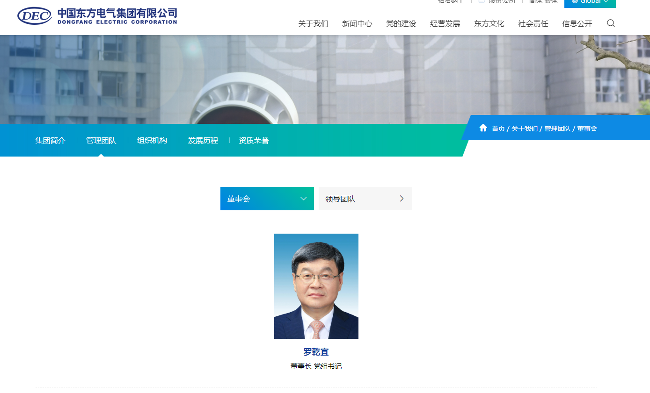Switch to 管理团队 sub-tab
The height and width of the screenshot is (393, 650).
(x=101, y=140)
